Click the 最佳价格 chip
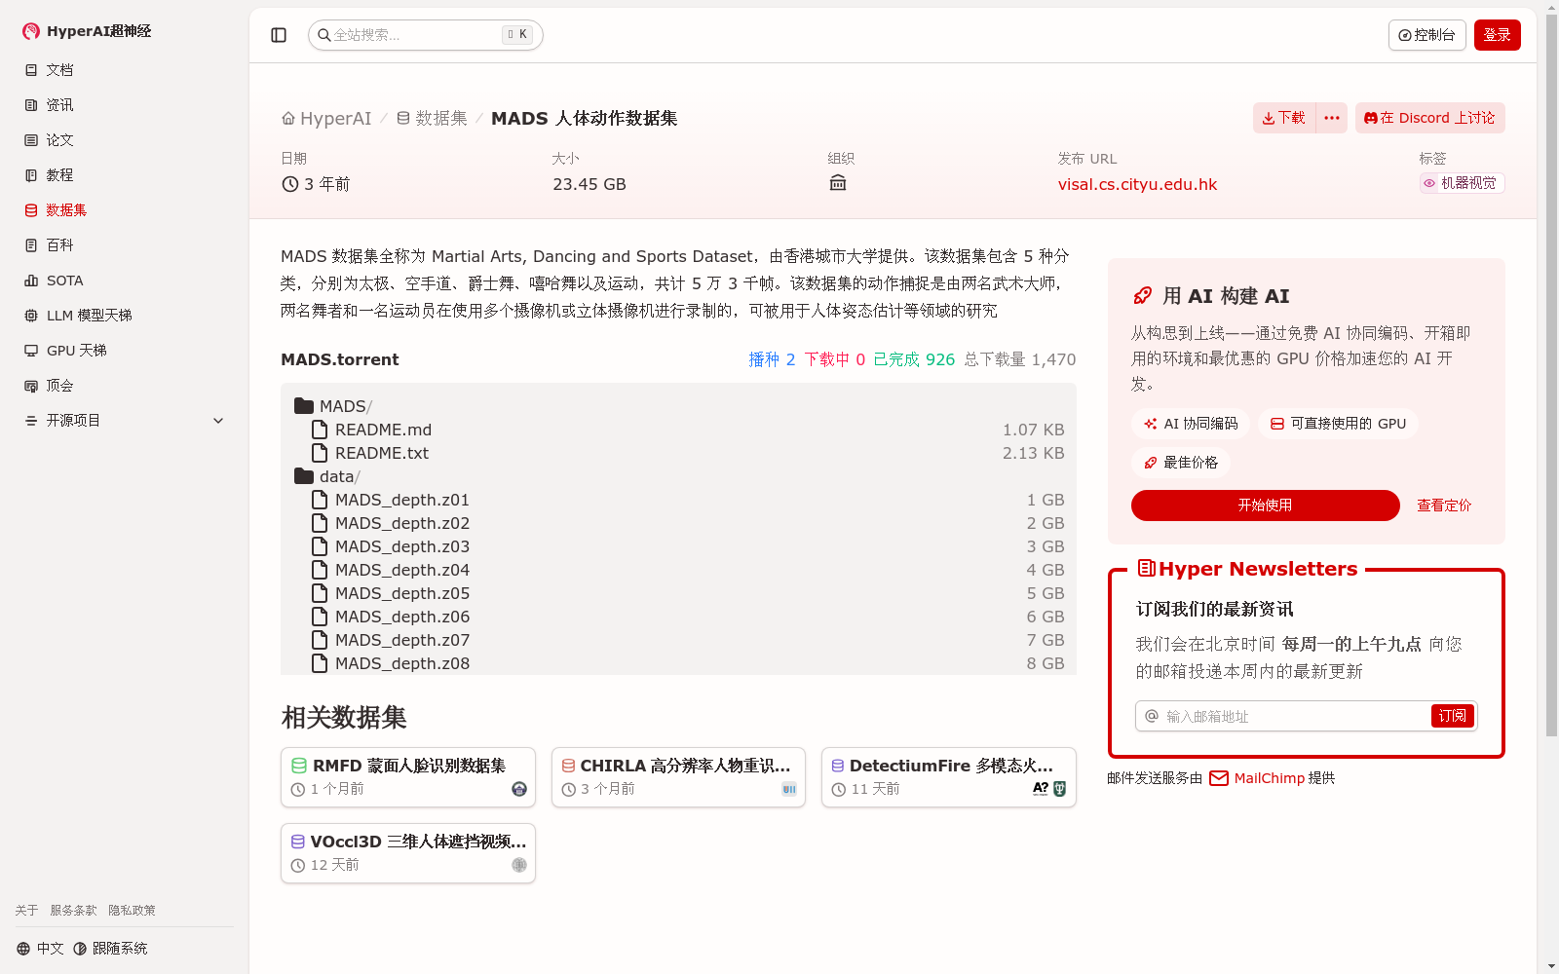Screen dimensions: 1559x974 coord(1181,463)
